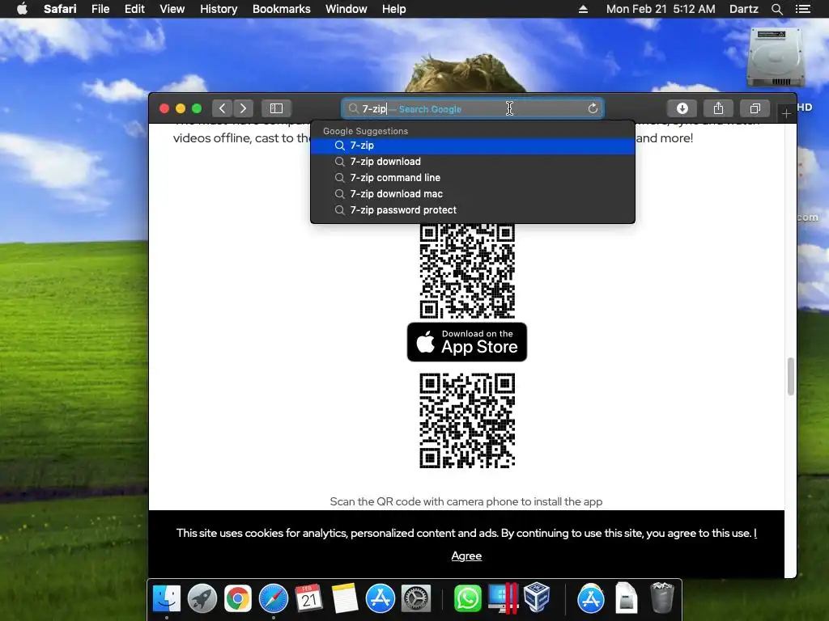Viewport: 829px width, 621px height.
Task: Select '7-zip password protect' suggestion
Action: (473, 210)
